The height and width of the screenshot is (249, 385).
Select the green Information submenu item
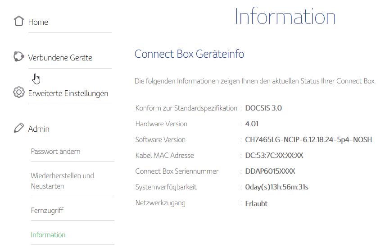pos(48,235)
